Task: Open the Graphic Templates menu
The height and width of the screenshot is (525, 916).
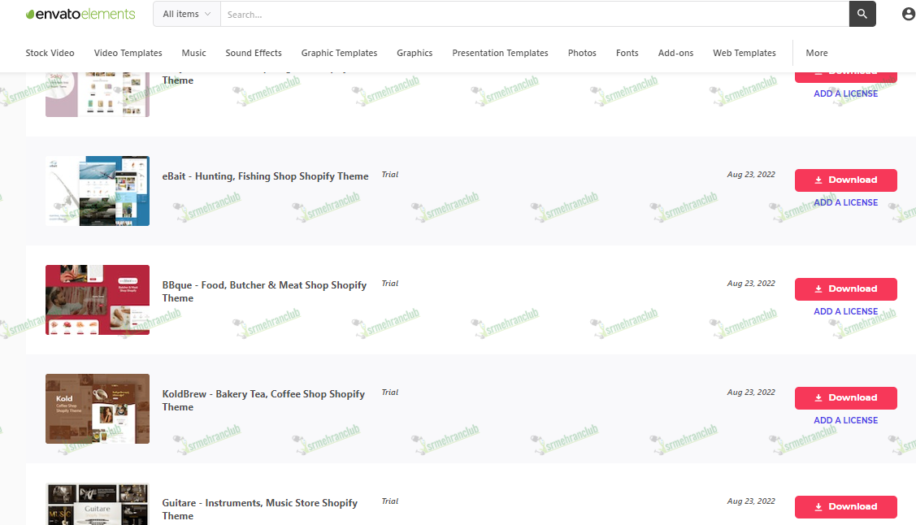Action: pos(340,53)
